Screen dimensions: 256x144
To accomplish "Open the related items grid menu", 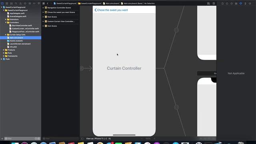I will (x=44, y=4).
